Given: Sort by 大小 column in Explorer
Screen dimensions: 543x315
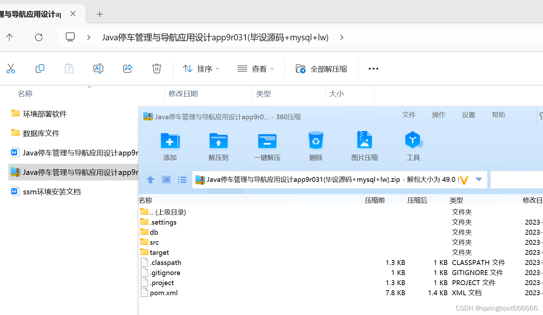Looking at the screenshot, I should click(x=337, y=94).
